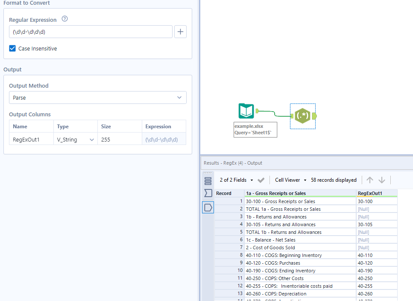This screenshot has height=301, width=413.
Task: Click the hexagon cell icon in Results sidebar
Action: pos(208,207)
